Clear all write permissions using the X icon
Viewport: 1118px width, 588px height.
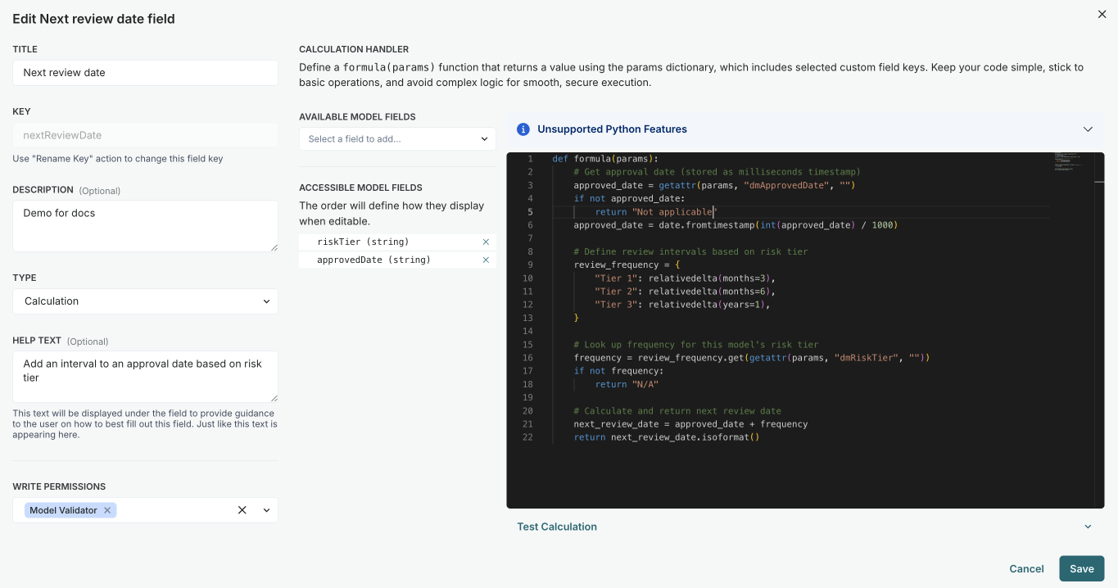click(x=242, y=509)
